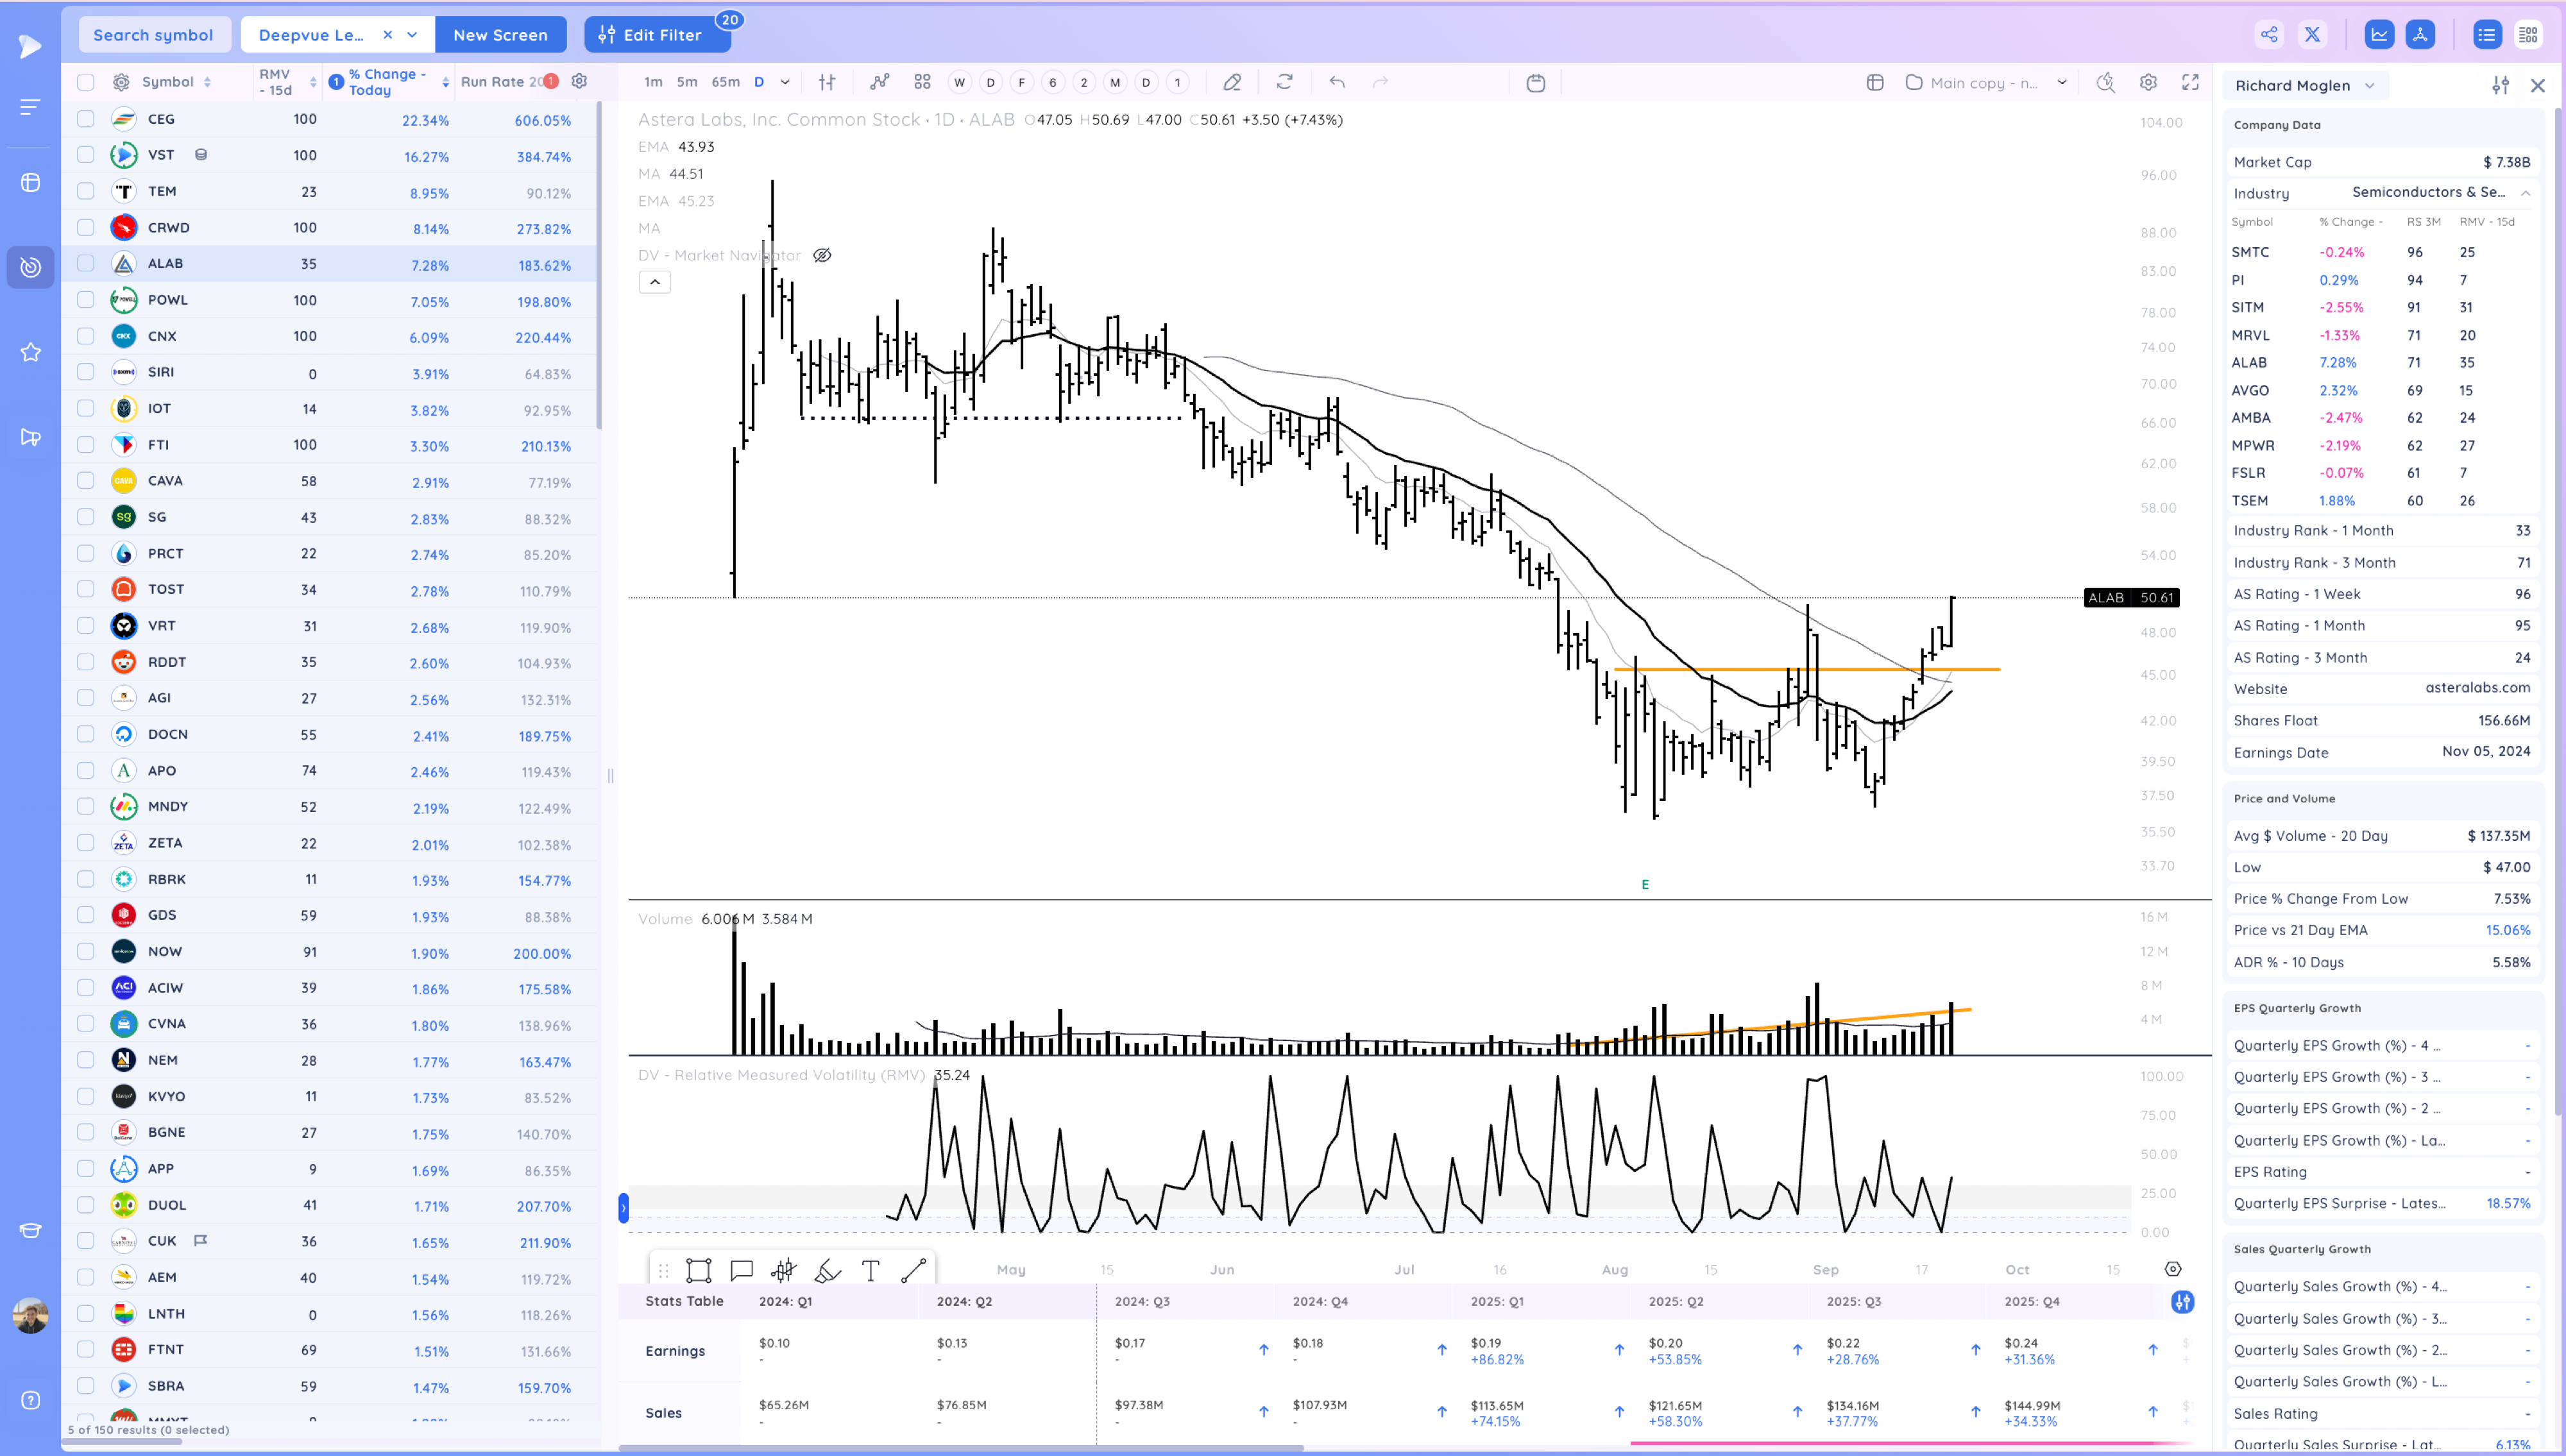Image resolution: width=2566 pixels, height=1456 pixels.
Task: Open the Main copy layout dropdown
Action: (x=2061, y=83)
